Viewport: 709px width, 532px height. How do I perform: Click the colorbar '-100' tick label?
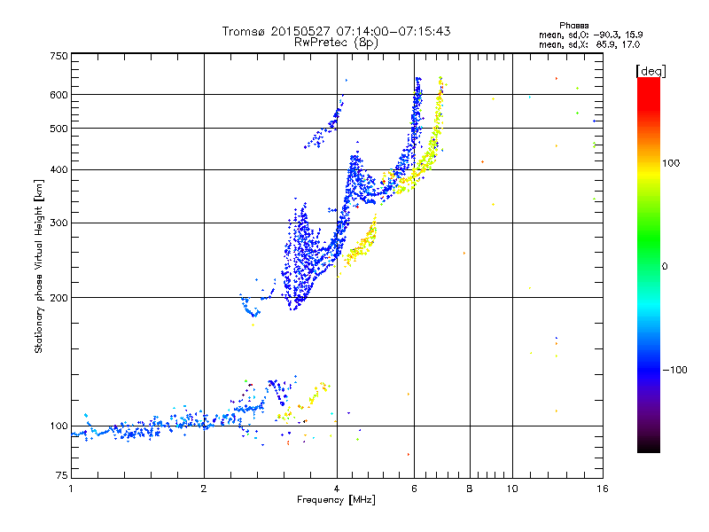(674, 370)
